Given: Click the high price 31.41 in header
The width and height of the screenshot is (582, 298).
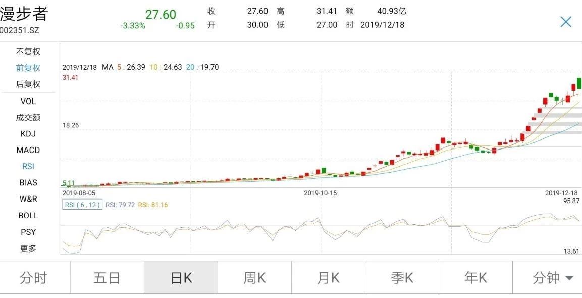Looking at the screenshot, I should click(x=327, y=11).
